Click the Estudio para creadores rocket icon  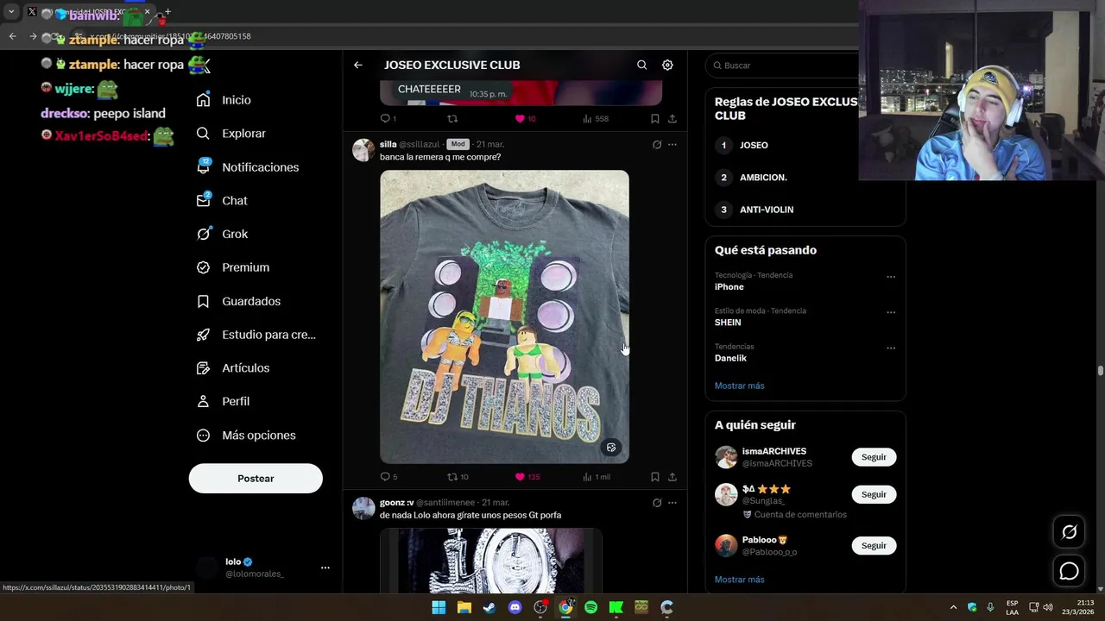(203, 335)
